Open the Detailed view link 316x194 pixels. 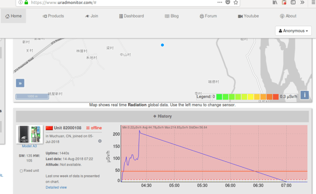[56, 187]
